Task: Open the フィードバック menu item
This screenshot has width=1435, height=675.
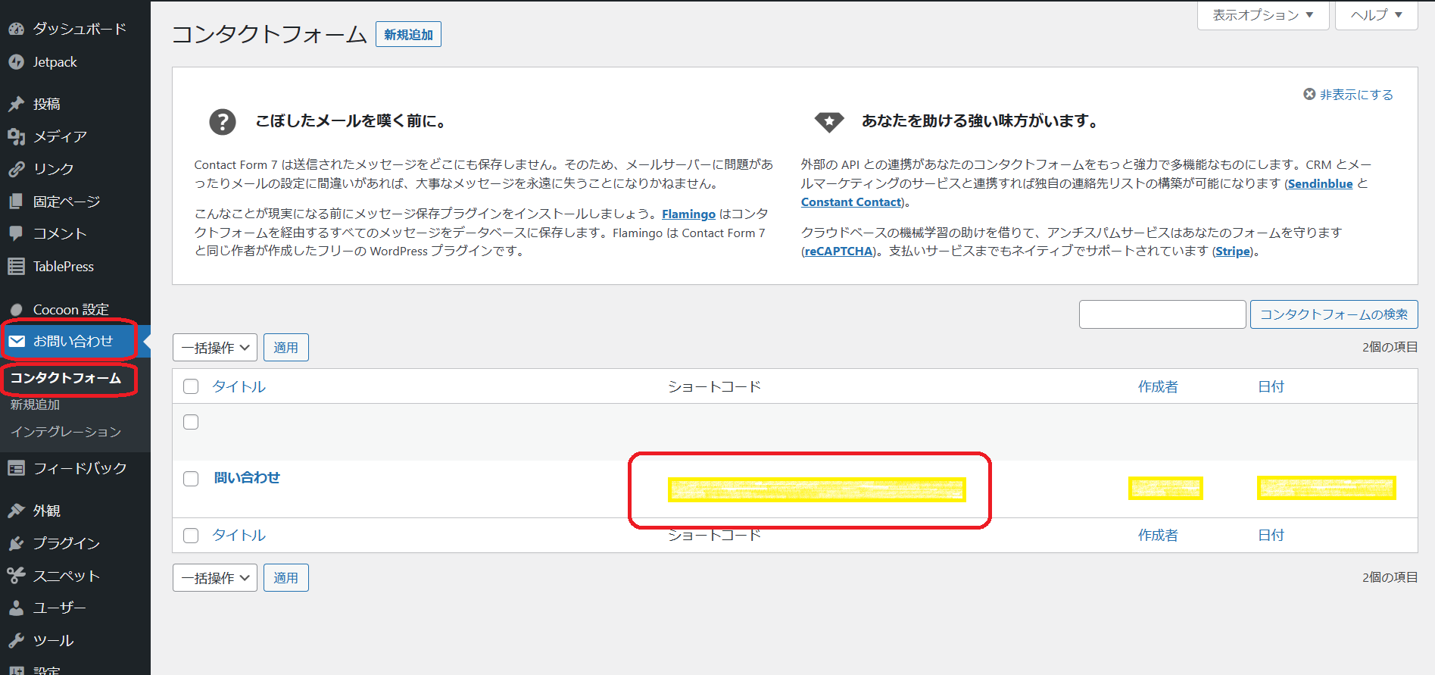Action: coord(80,468)
